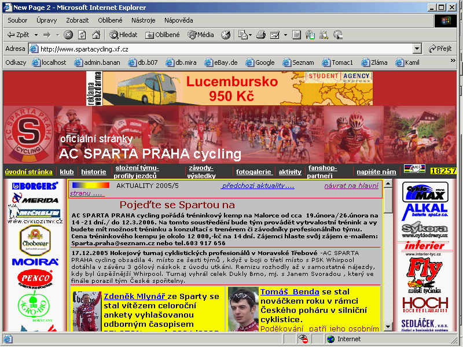
Task: Open the Soubor menu
Action: pos(17,20)
